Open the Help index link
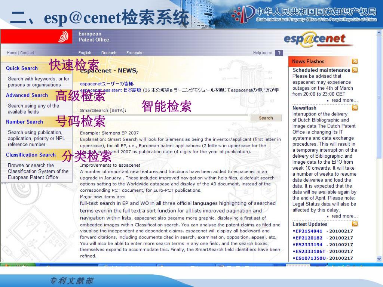Screen dimensions: 383x287 [262, 53]
